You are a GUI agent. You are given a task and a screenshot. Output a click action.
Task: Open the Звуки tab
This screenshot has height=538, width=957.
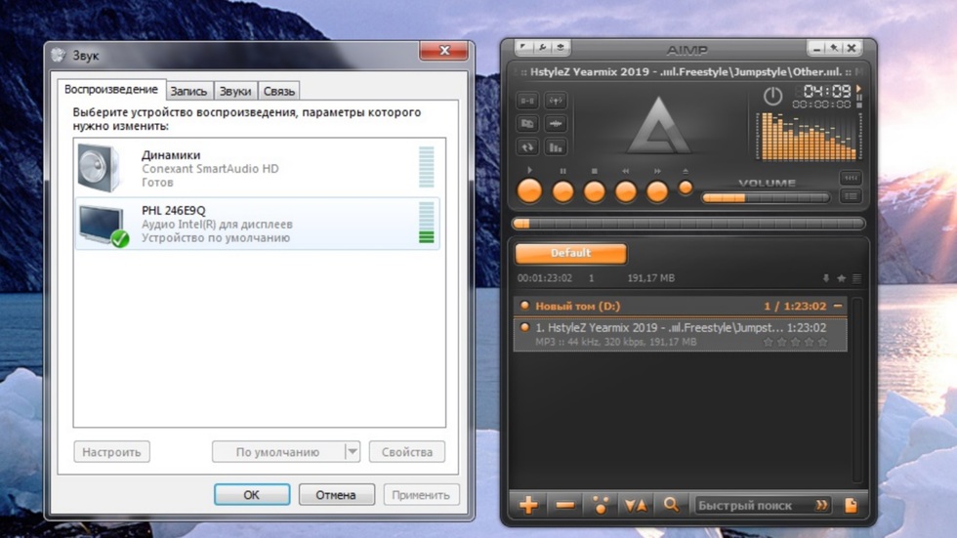235,91
